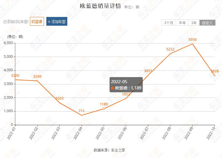This screenshot has height=158, width=222.
Task: Click the orange dot in the tooltip
Action: pyautogui.click(x=112, y=88)
